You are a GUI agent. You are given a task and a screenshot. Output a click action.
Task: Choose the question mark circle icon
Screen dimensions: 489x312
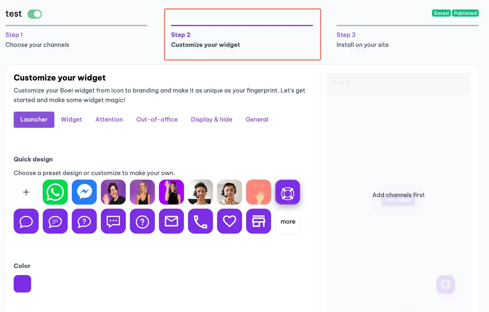click(142, 221)
